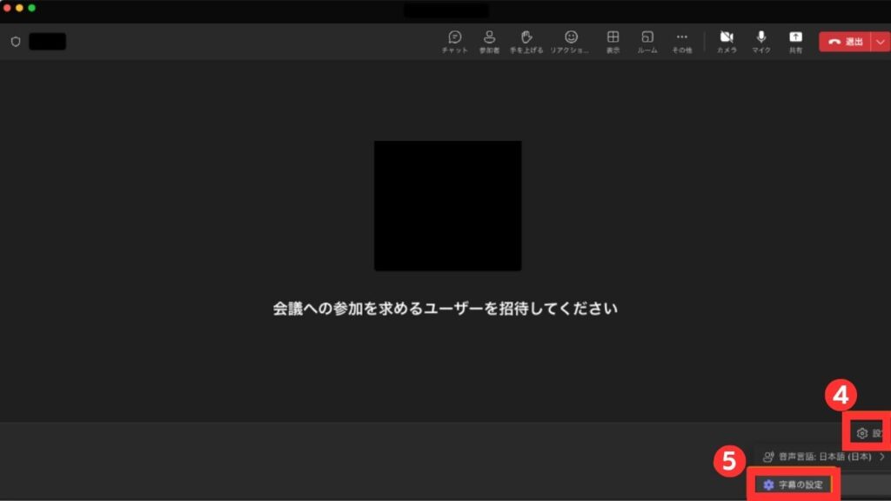This screenshot has height=501, width=891.
Task: Select 音声言語: 日本語 (日本) menu item
Action: pyautogui.click(x=822, y=457)
